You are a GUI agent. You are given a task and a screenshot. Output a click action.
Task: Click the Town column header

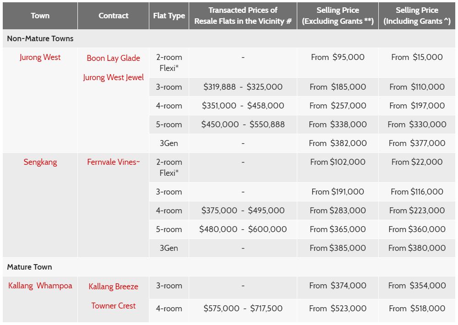(x=40, y=16)
